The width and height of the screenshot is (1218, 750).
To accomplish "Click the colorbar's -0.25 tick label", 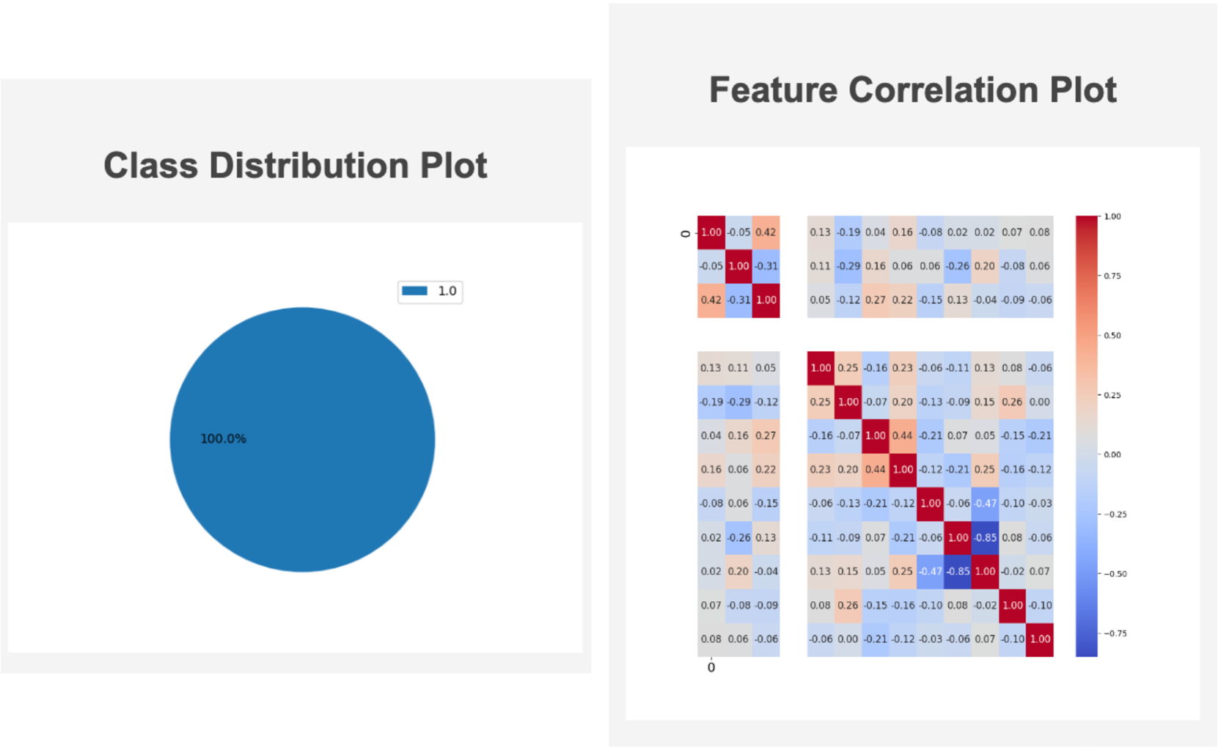I will pyautogui.click(x=1115, y=514).
